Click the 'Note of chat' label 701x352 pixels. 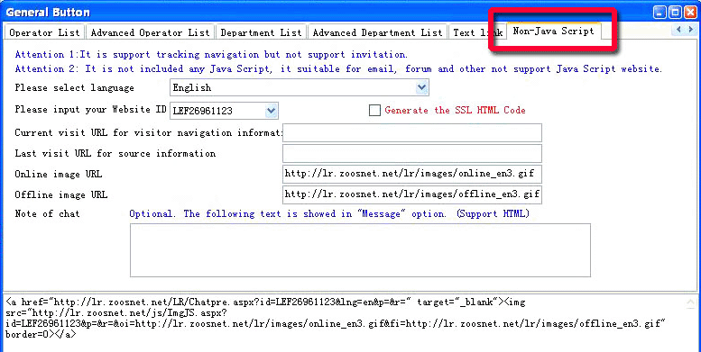(x=47, y=213)
